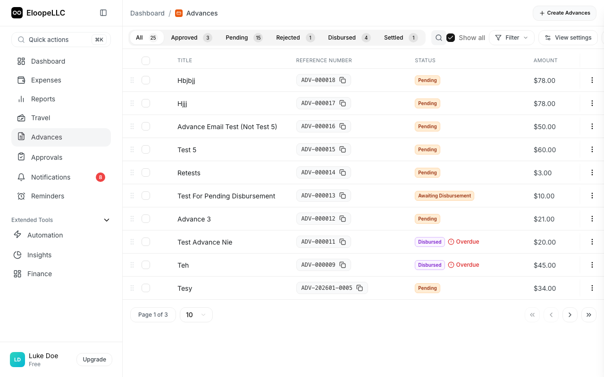Collapse the Extended Tools section
The image size is (604, 377).
(107, 220)
